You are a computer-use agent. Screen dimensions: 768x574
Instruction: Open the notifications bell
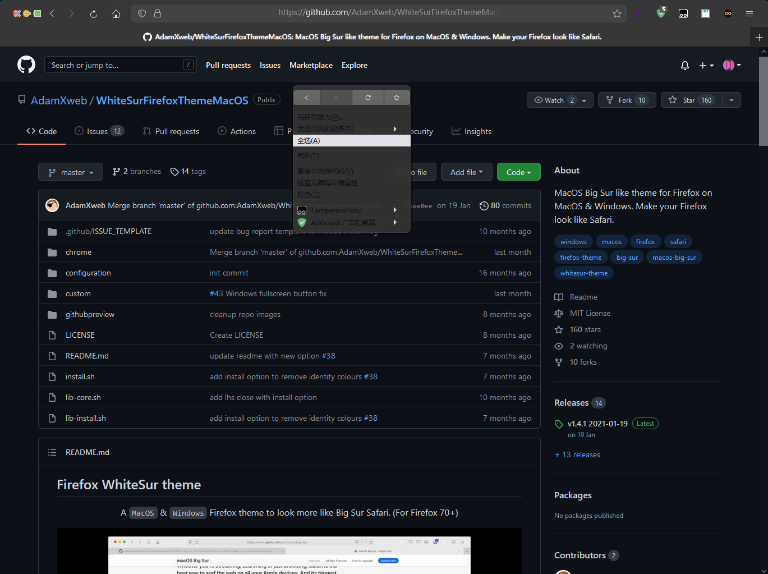(x=684, y=65)
